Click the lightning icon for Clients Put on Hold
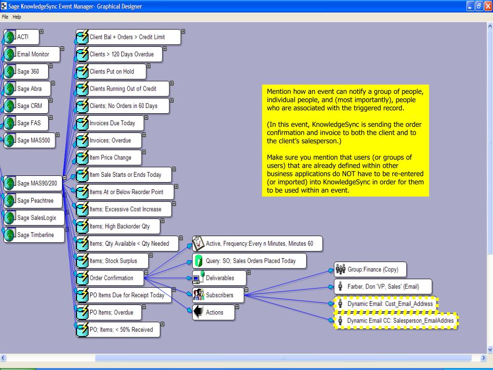 [x=82, y=72]
